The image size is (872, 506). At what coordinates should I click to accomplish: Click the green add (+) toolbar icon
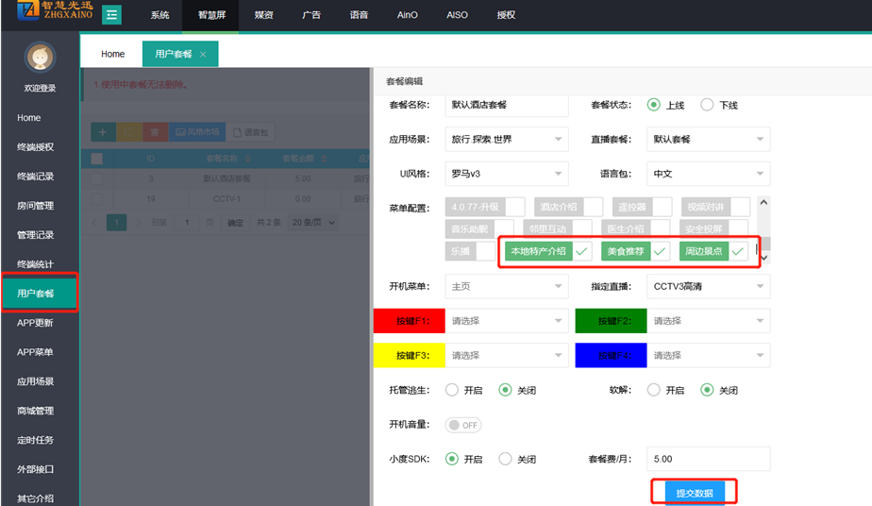(103, 132)
